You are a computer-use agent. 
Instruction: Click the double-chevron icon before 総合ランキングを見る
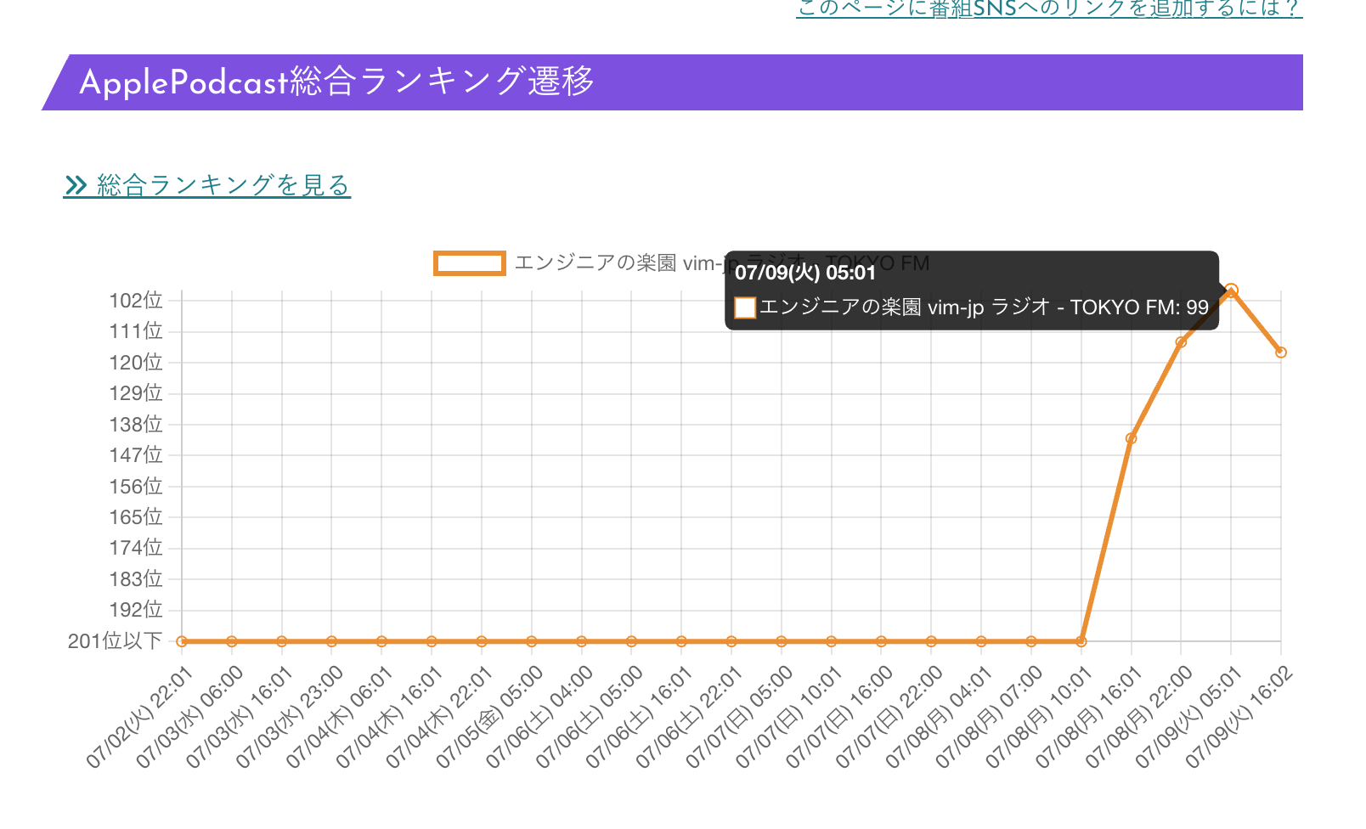pos(77,184)
